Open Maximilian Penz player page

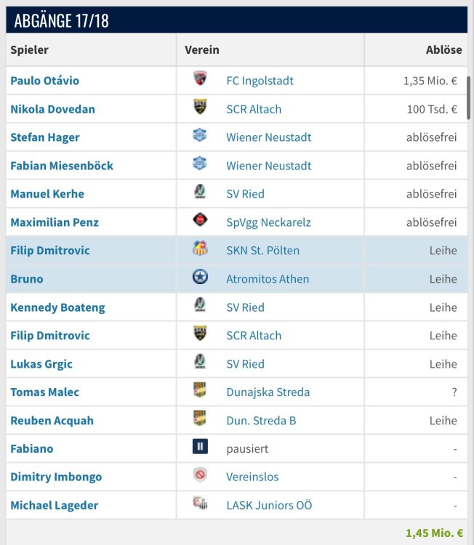click(55, 222)
